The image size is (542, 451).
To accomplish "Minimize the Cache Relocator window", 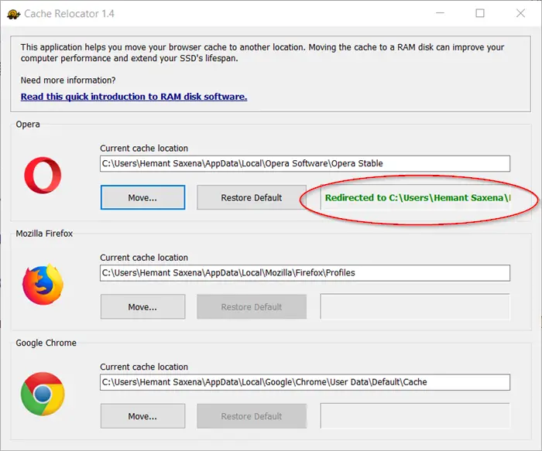I will [x=440, y=13].
